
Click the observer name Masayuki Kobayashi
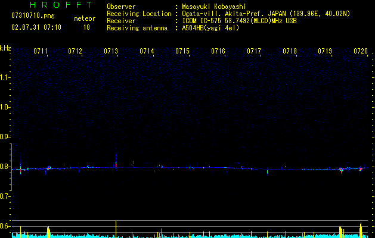pos(214,7)
